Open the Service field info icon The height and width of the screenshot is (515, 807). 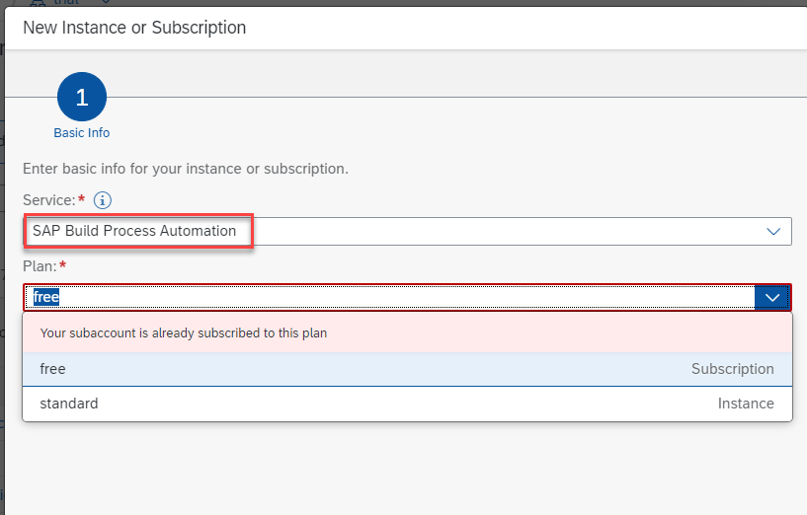tap(102, 200)
